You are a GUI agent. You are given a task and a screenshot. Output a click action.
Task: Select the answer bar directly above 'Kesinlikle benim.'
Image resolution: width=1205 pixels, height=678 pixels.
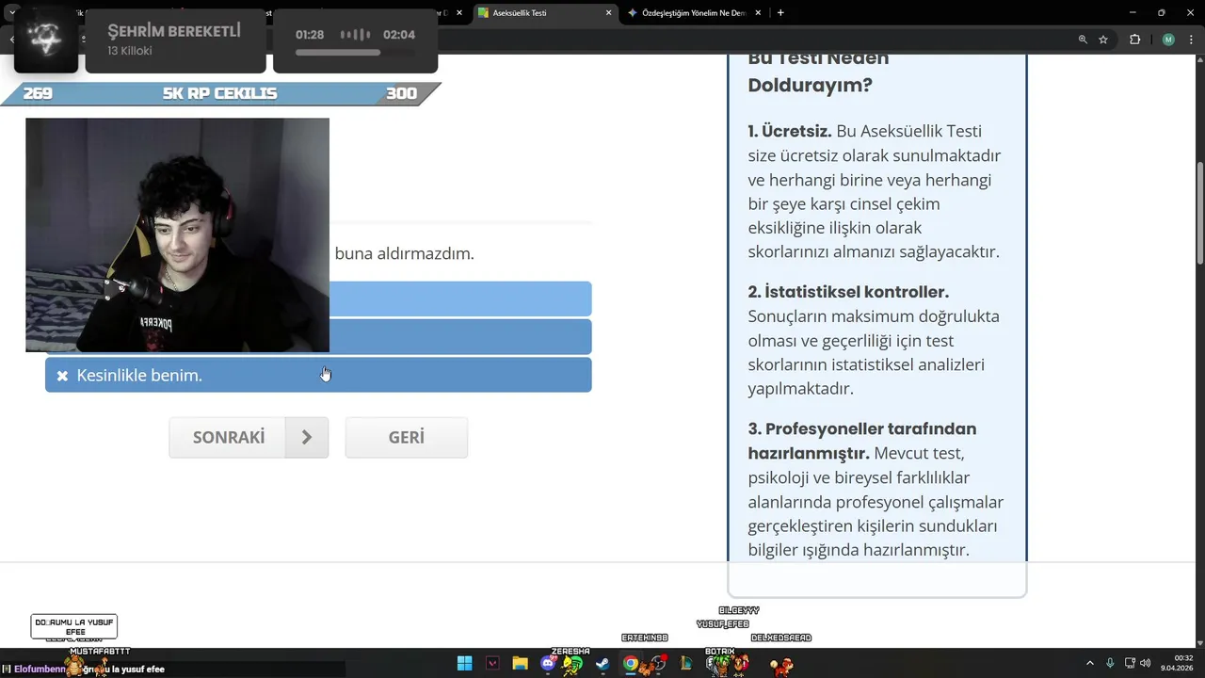click(460, 337)
